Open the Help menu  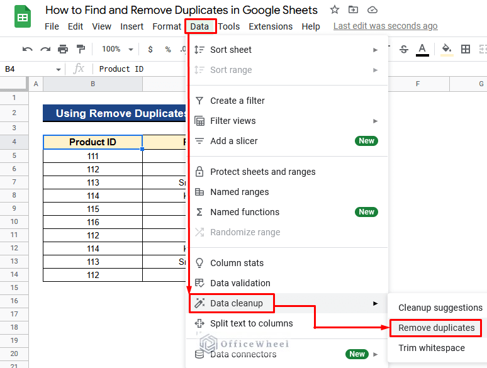pos(311,26)
